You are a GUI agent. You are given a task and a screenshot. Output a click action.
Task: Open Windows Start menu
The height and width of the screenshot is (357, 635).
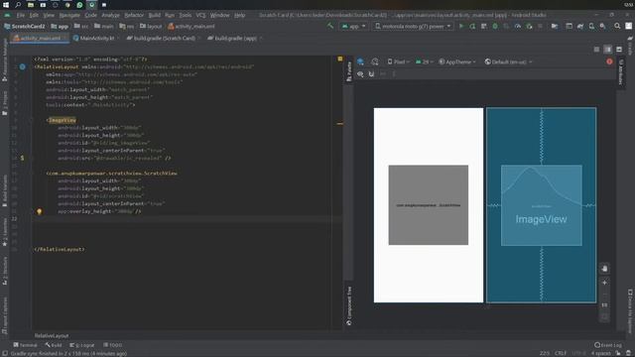(x=6, y=4)
